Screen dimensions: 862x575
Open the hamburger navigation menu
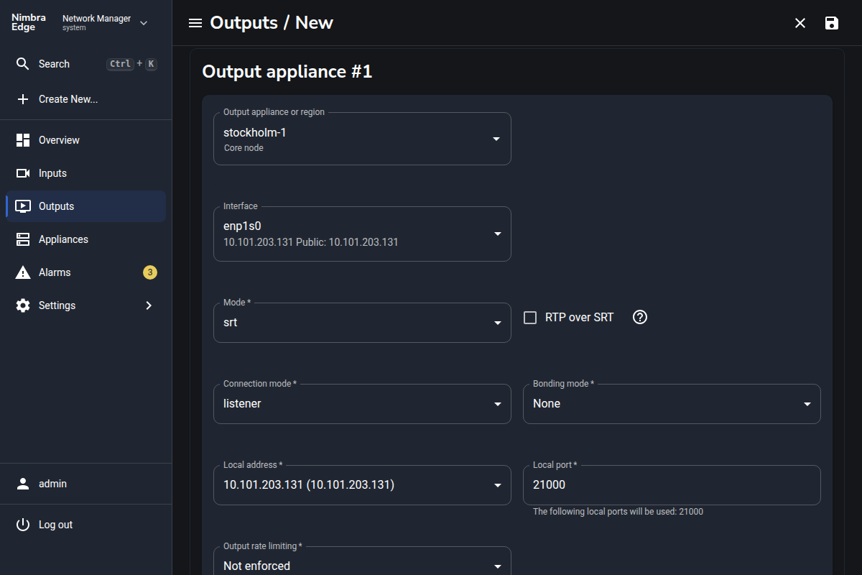pos(195,23)
